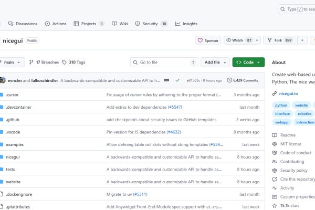Click the green check commit status icon
Image resolution: width=315 pixels, height=210 pixels.
click(x=177, y=80)
